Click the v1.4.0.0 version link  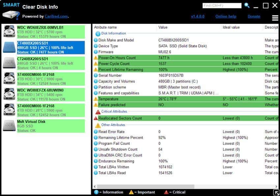[x=198, y=16]
